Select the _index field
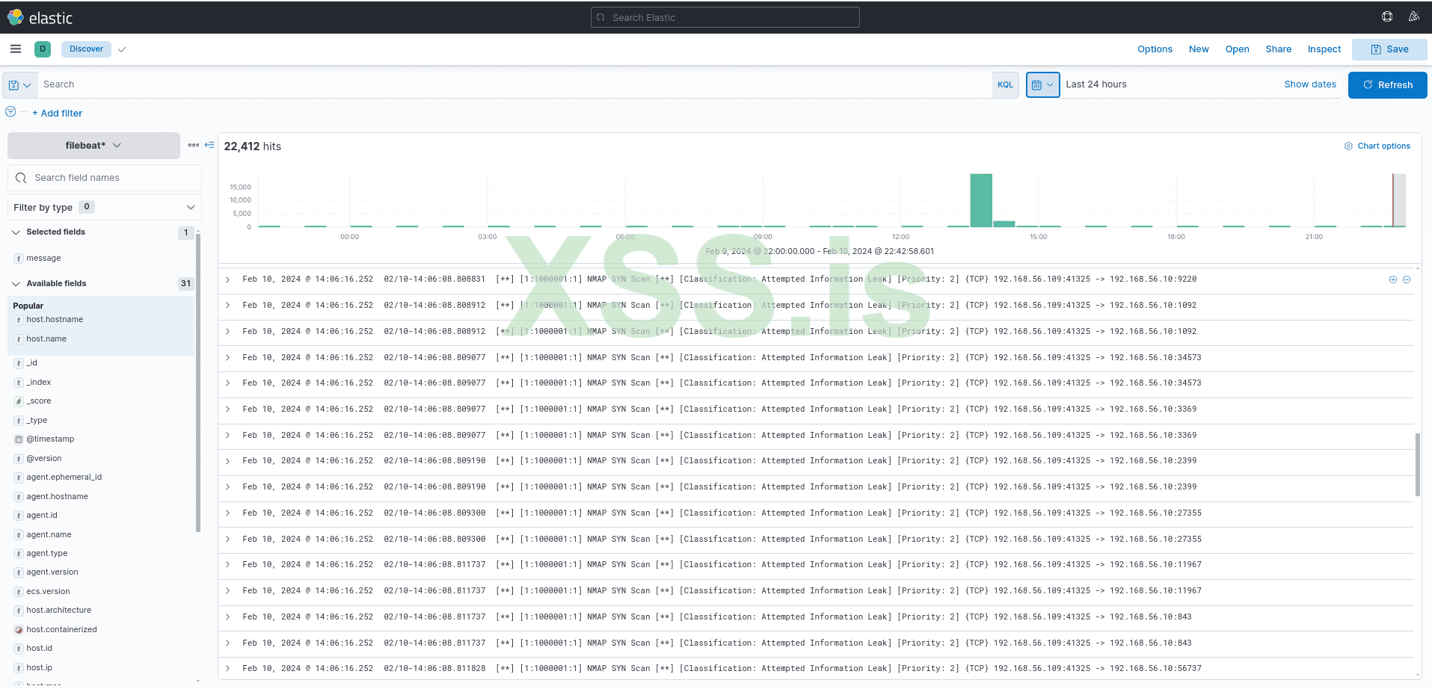 (x=39, y=383)
